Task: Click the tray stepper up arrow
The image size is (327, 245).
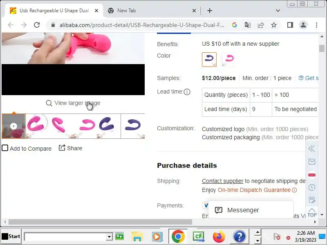Action: click(258, 232)
